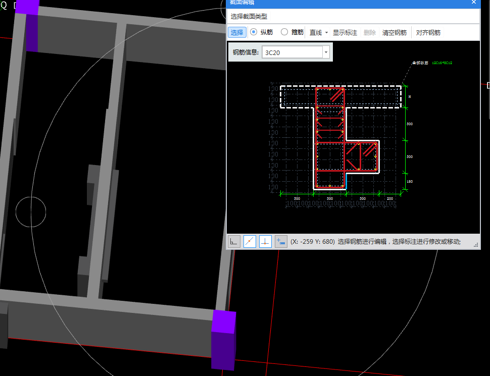Click the resize grip at dialog corner
Screen dimensions: 490x376
[476, 245]
